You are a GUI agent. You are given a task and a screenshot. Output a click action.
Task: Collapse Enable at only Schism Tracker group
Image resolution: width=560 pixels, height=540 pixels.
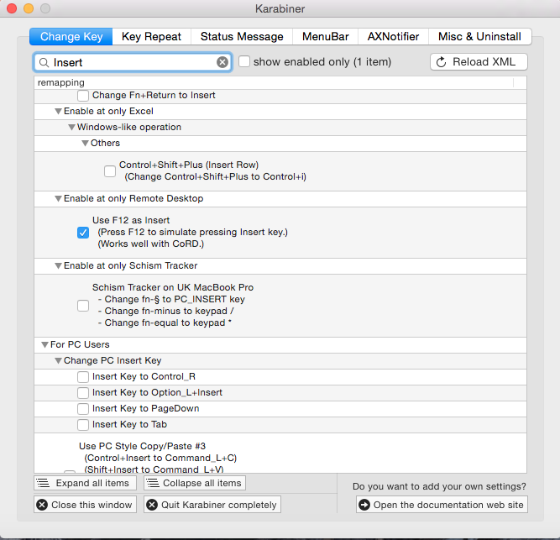tap(58, 265)
